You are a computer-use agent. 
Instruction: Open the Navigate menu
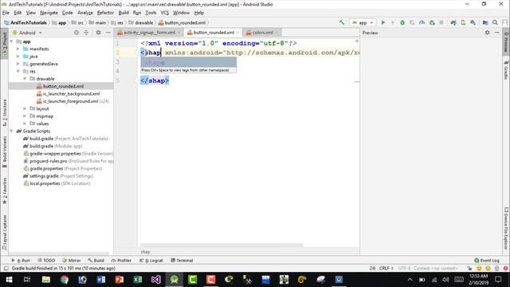(49, 13)
